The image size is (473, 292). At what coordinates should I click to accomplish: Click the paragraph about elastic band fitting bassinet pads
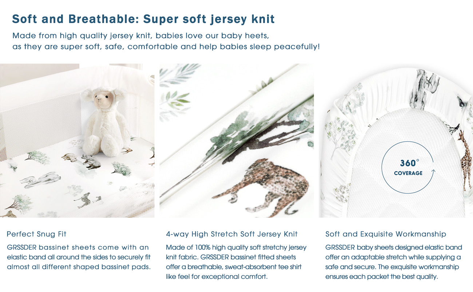point(79,257)
